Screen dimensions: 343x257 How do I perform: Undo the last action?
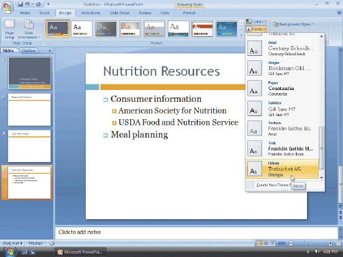27,4
